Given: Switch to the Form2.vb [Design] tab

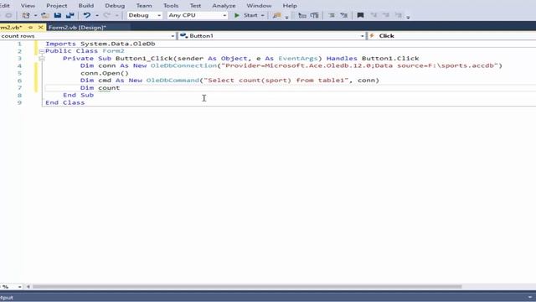Looking at the screenshot, I should [x=78, y=28].
